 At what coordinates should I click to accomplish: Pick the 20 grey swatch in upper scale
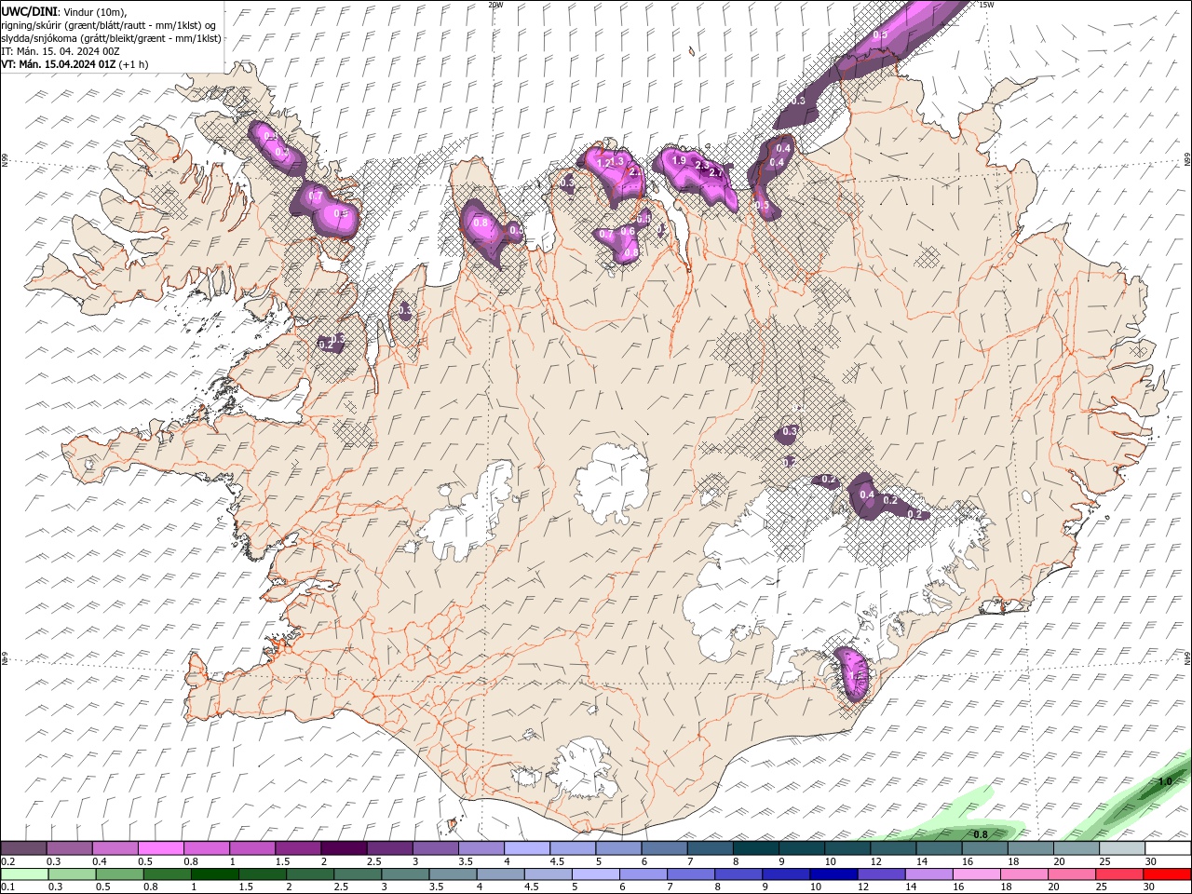tap(1076, 848)
